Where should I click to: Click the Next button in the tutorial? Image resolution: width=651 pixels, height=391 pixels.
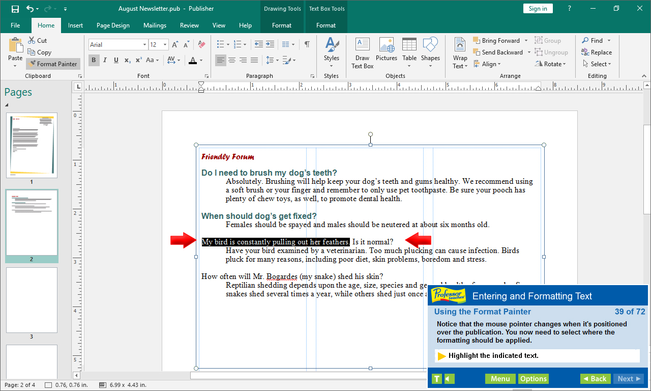point(628,379)
